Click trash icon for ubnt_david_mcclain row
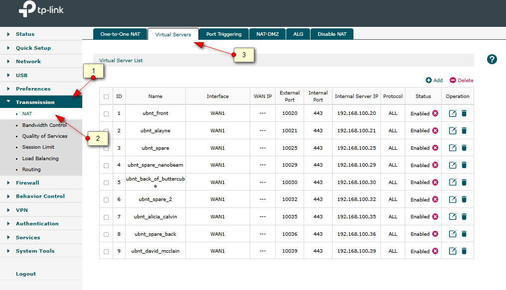The image size is (506, 290). click(x=464, y=251)
